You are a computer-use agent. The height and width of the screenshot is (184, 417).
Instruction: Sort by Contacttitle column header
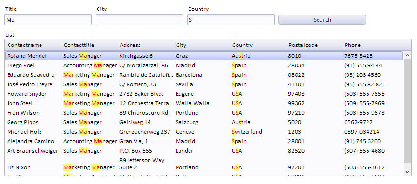click(79, 45)
